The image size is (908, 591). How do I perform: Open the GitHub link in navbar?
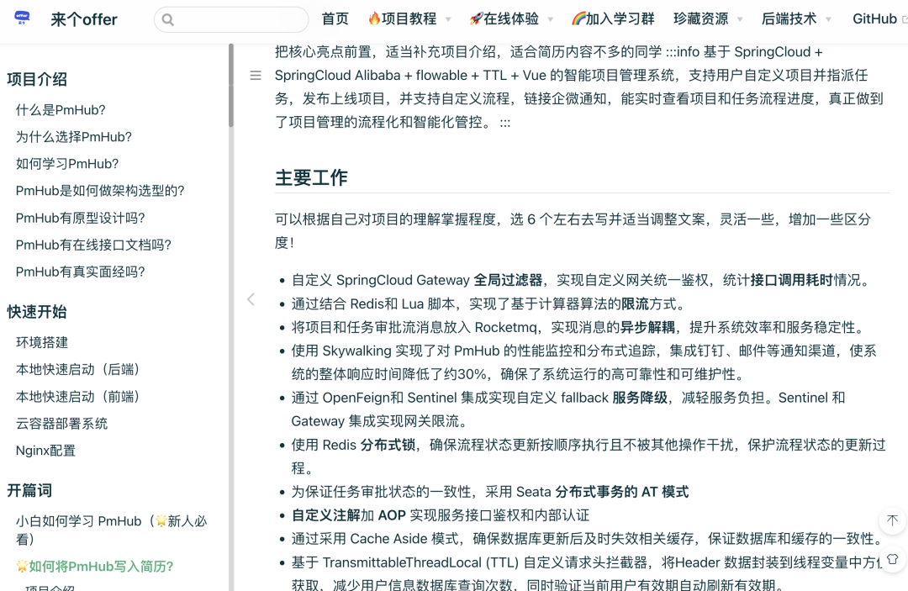pos(874,19)
